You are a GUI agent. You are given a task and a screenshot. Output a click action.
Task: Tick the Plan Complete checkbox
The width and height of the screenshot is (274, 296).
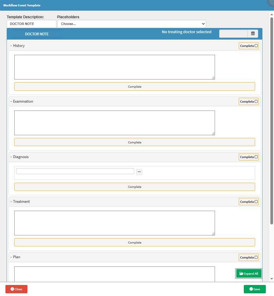pos(256,257)
